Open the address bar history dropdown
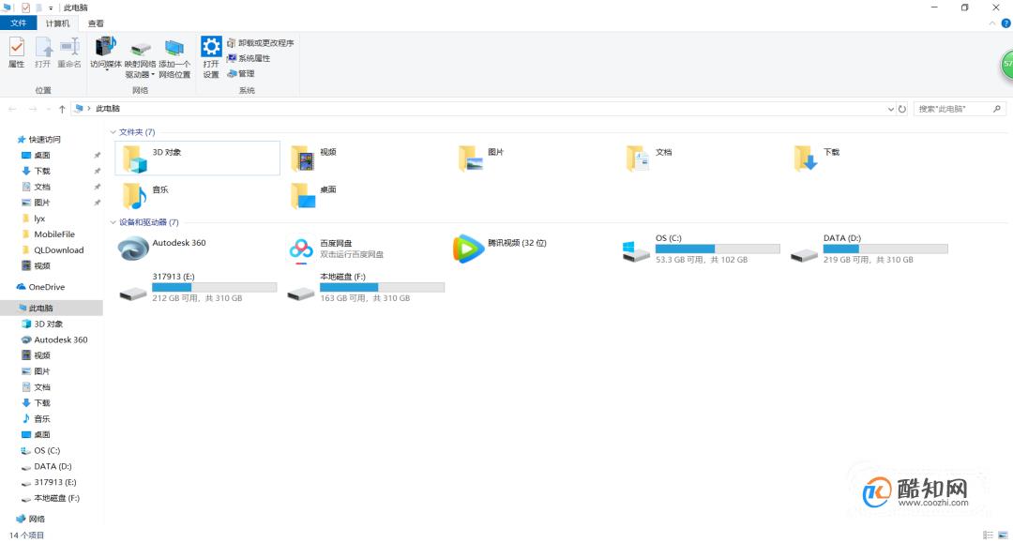Screen dimensions: 1013x543 pyautogui.click(x=890, y=109)
